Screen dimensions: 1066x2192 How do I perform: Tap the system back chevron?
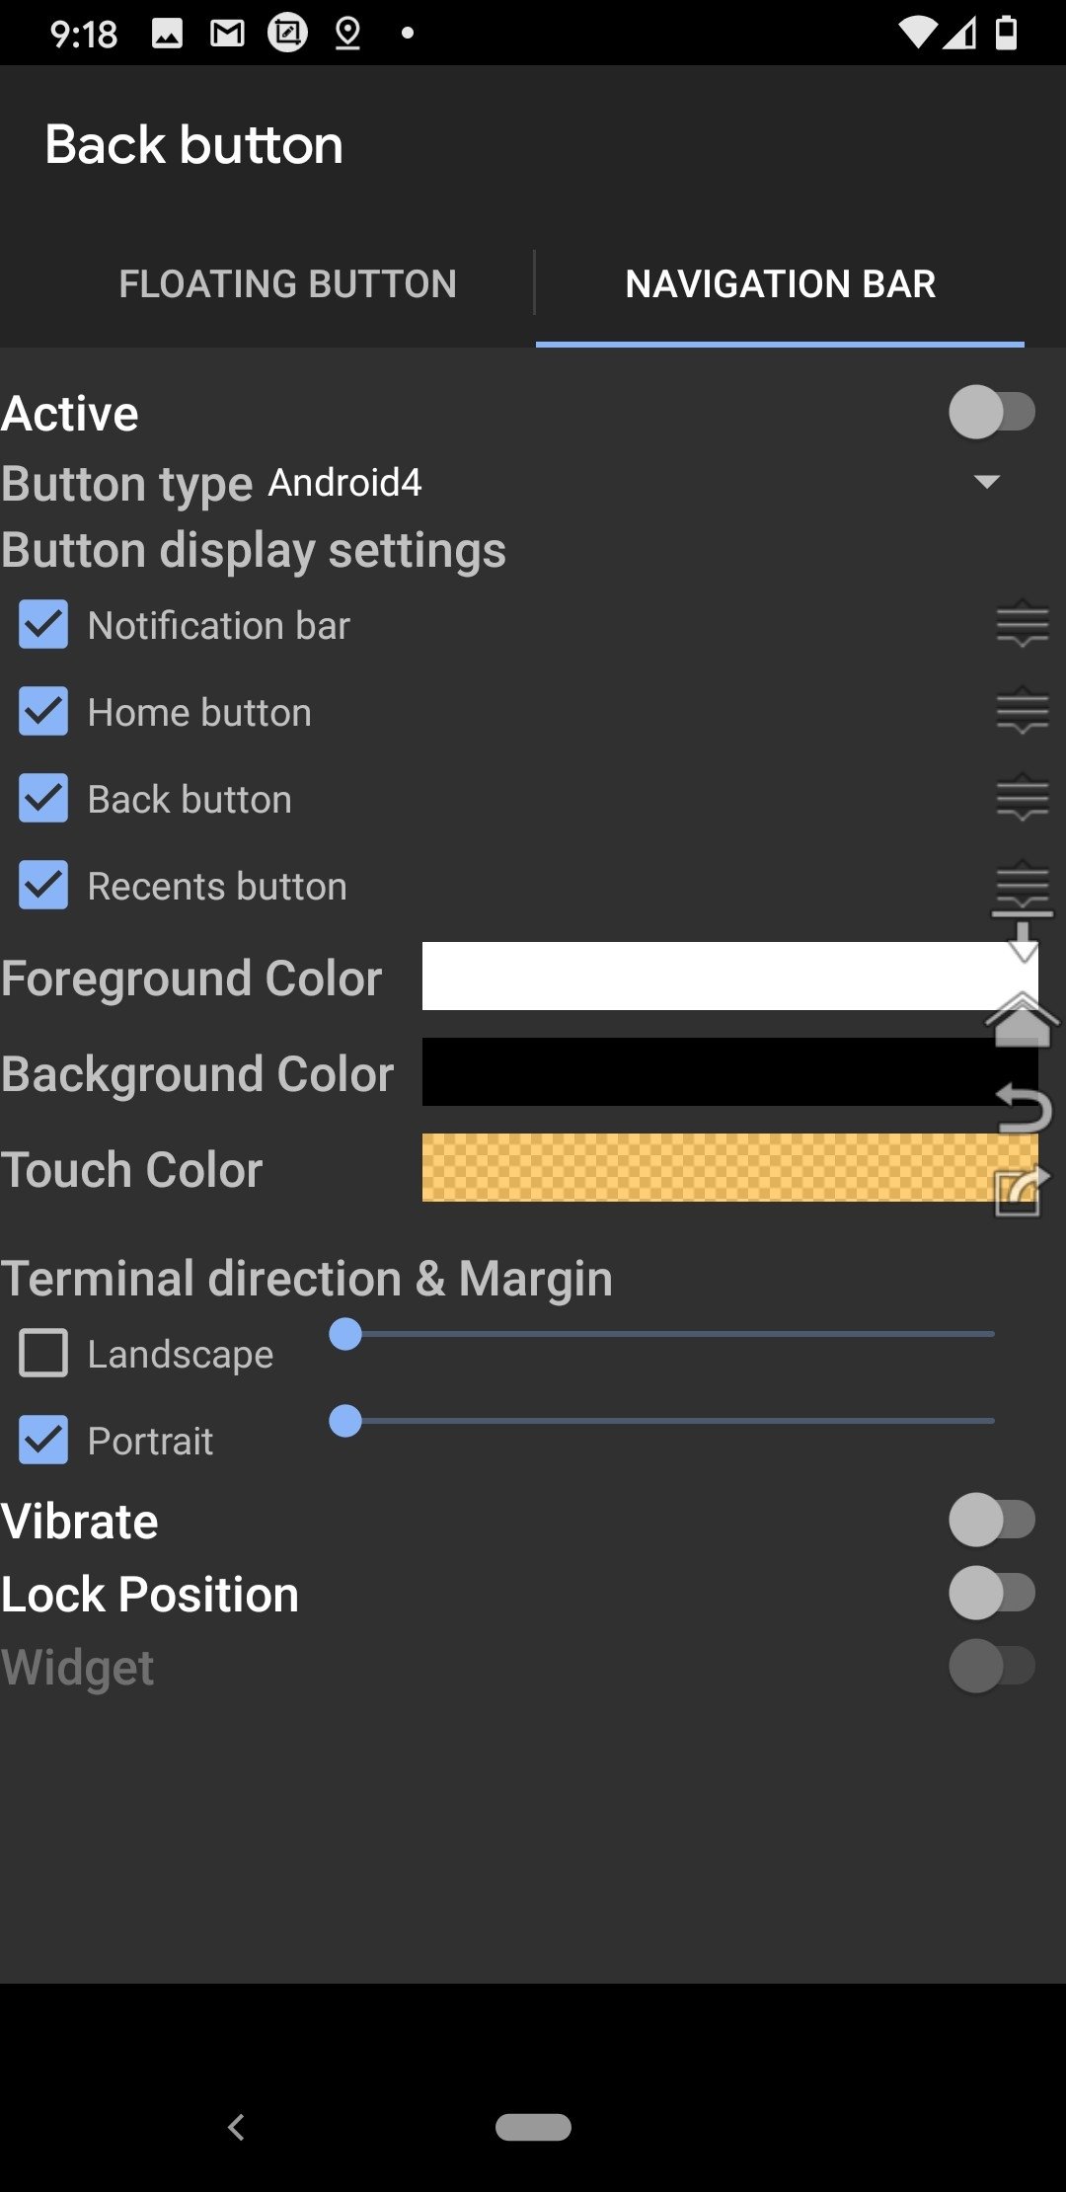tap(236, 2127)
